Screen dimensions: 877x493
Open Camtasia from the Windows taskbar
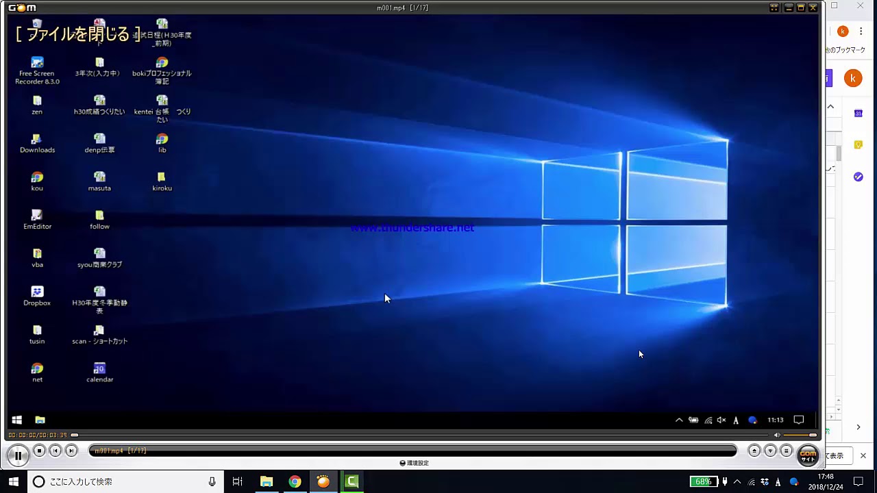click(x=351, y=481)
